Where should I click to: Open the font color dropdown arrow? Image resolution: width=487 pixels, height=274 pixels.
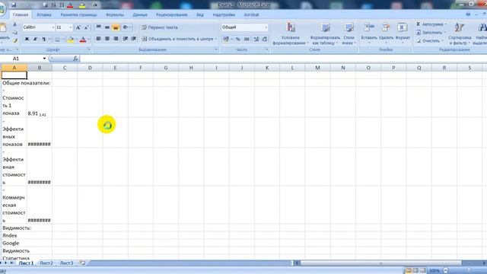[88, 39]
